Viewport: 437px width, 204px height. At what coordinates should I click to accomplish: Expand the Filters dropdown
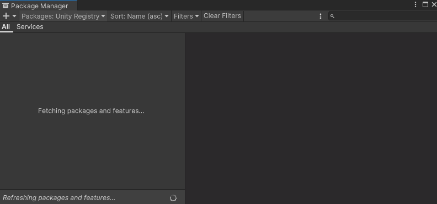[186, 16]
